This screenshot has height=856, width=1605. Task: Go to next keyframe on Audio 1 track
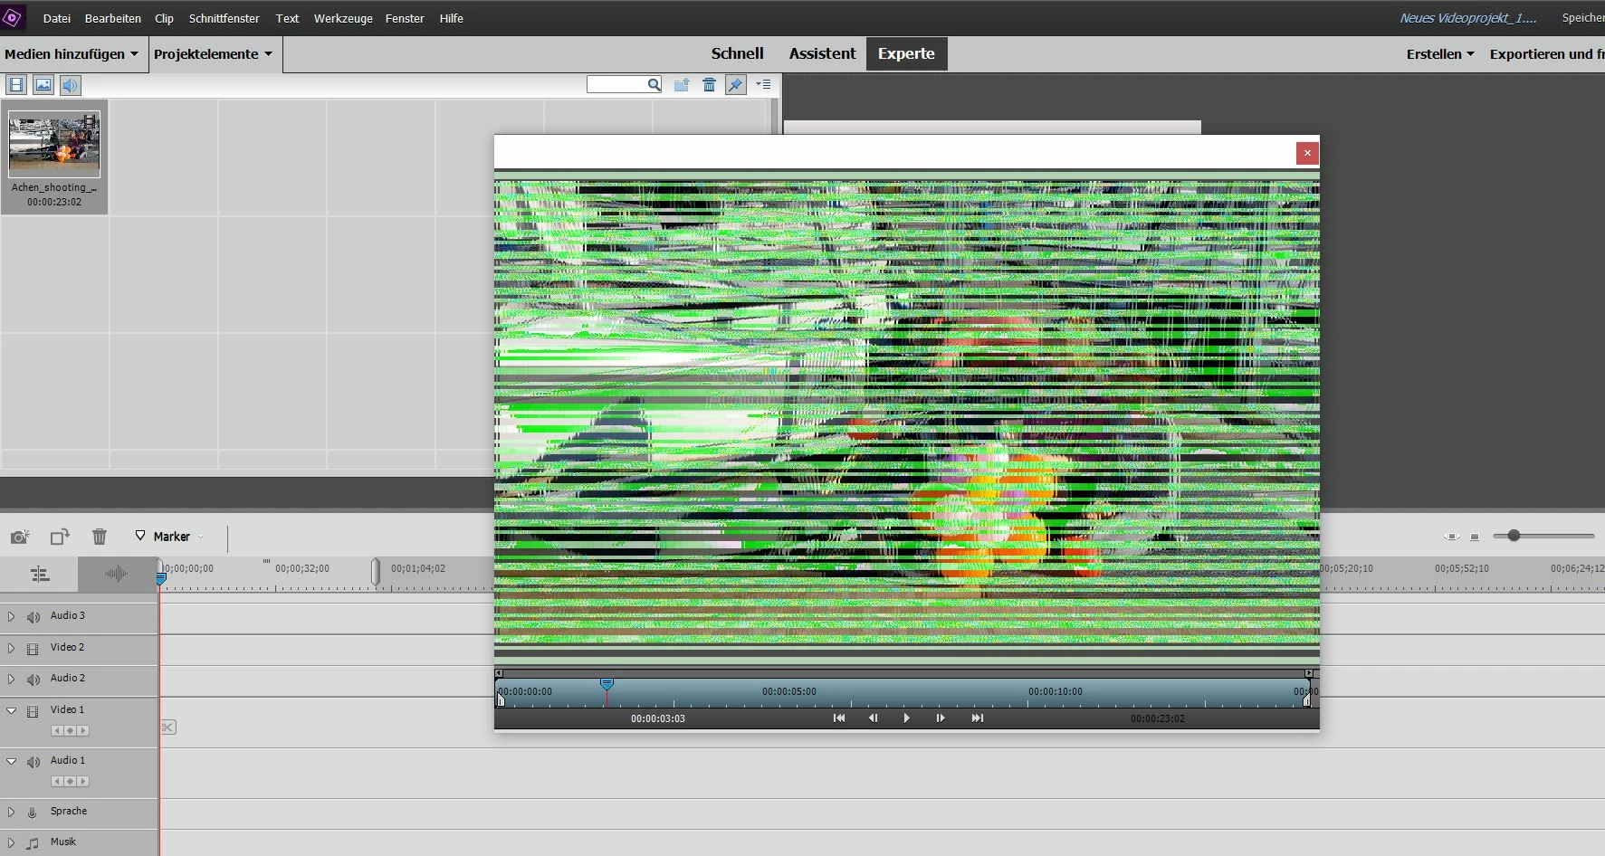83,782
